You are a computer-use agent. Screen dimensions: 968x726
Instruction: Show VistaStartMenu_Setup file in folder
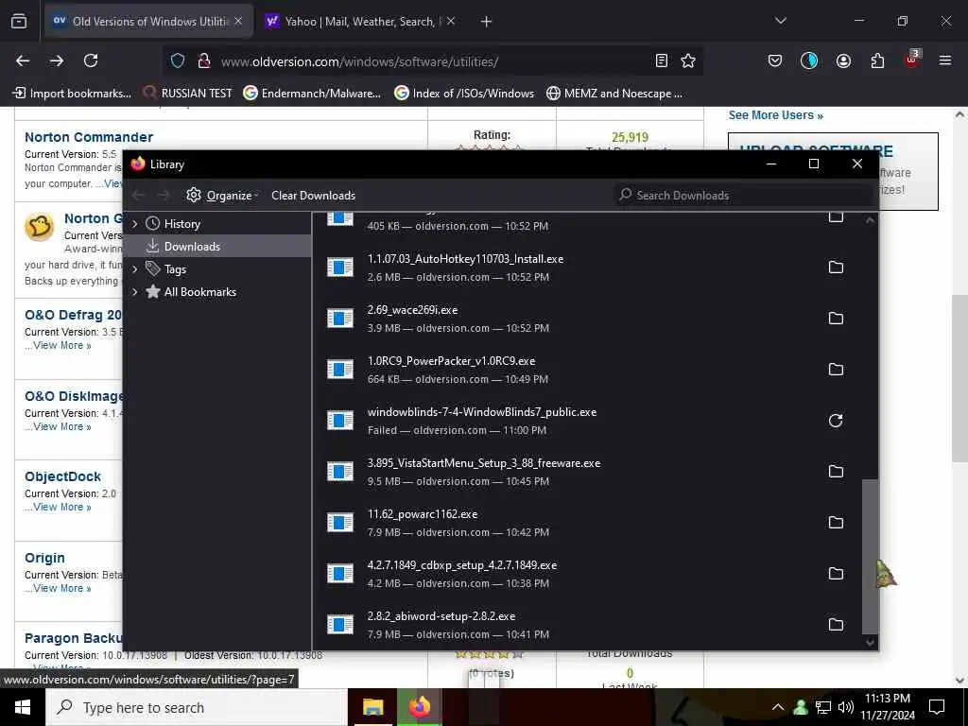(x=836, y=471)
